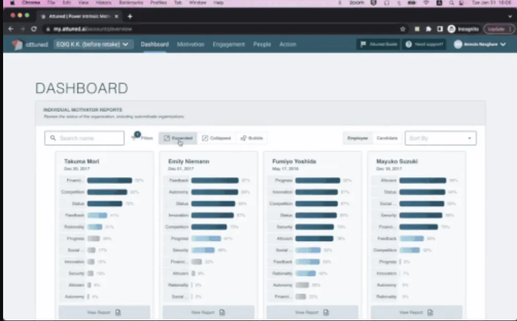
Task: View Report for Emily Niemann
Action: tap(208, 312)
